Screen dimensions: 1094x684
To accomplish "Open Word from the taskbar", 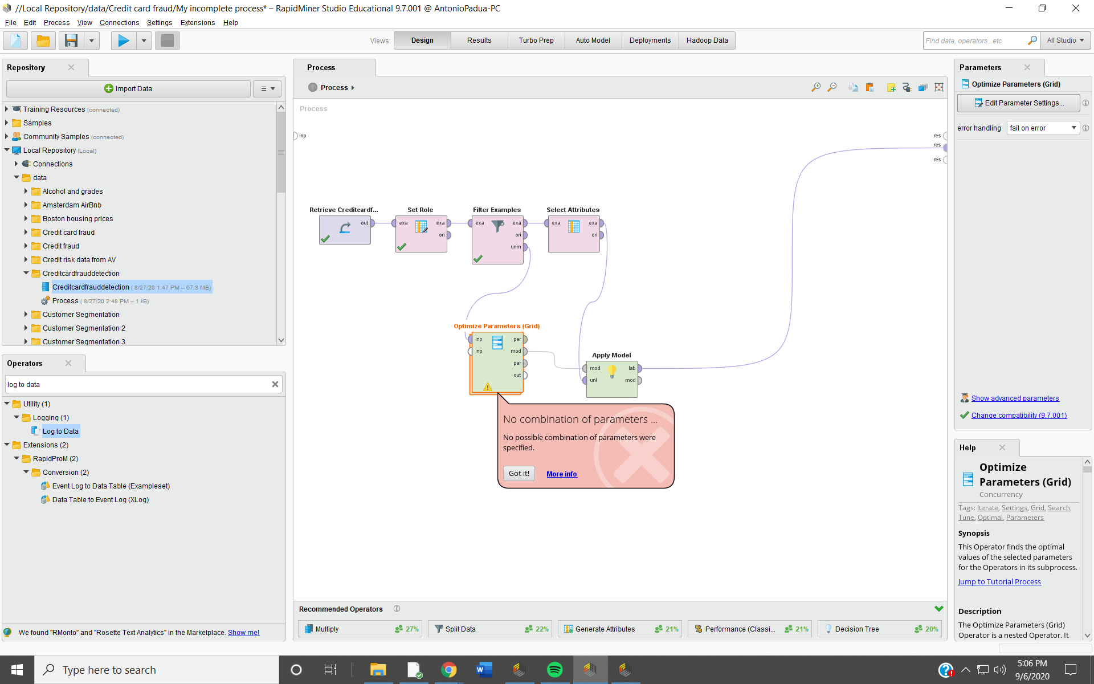I will (x=484, y=669).
